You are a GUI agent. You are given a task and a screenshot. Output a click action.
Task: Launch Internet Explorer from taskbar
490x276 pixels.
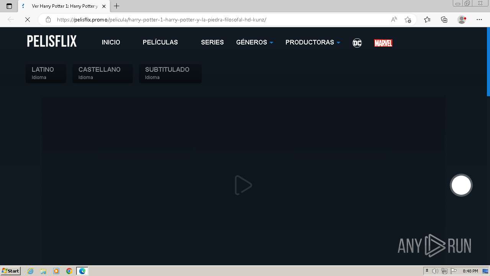31,271
